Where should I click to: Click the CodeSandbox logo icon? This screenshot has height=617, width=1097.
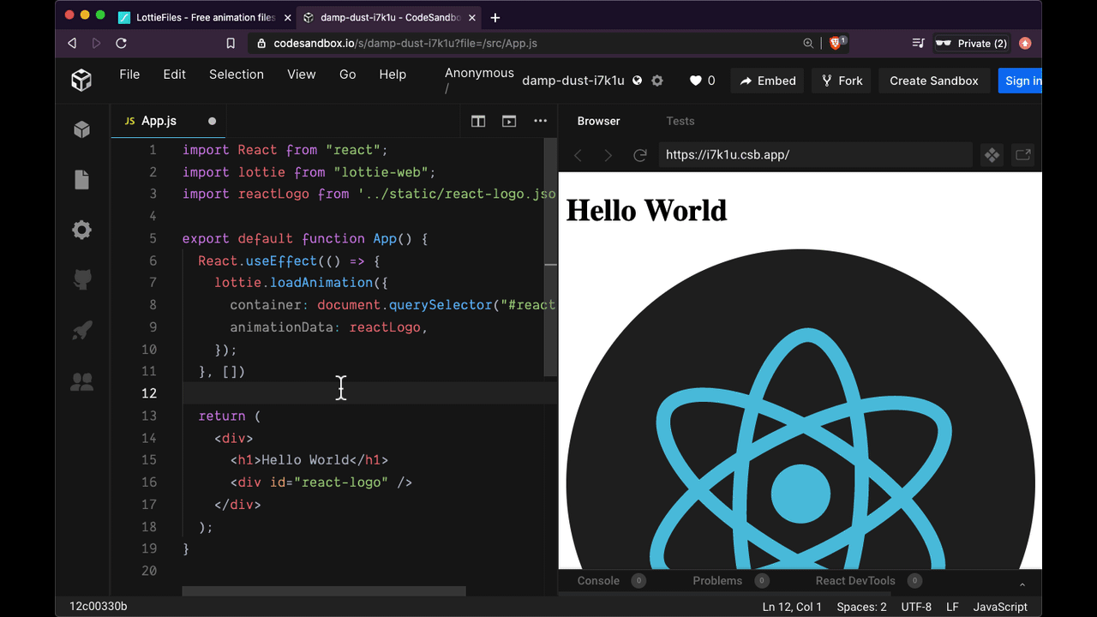(81, 80)
